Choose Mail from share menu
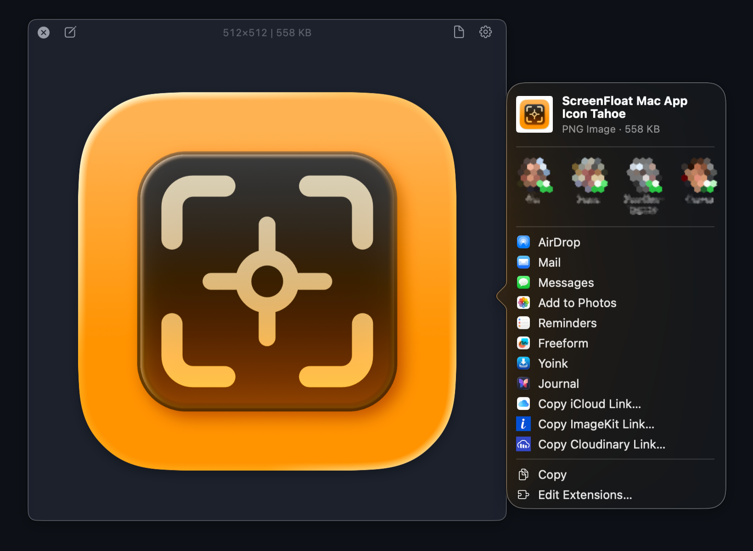The image size is (753, 551). pos(549,262)
